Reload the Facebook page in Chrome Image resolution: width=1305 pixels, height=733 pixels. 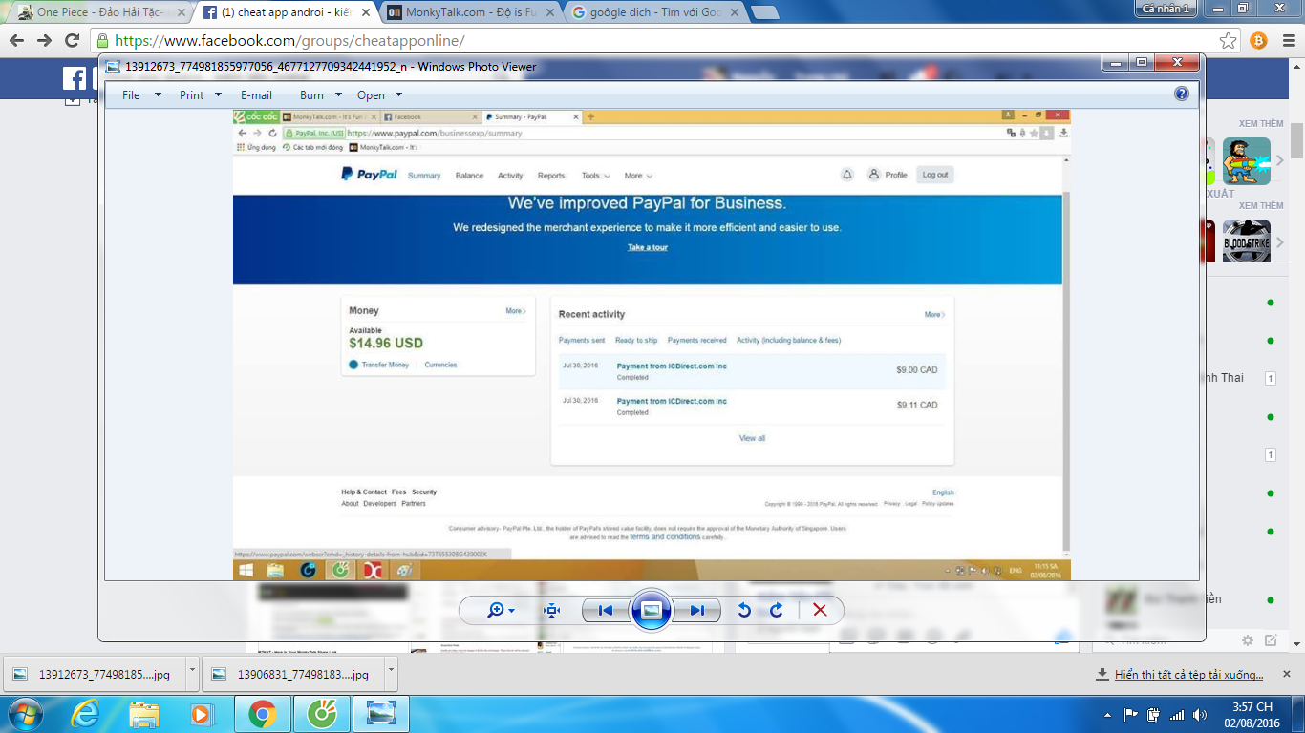[x=72, y=40]
